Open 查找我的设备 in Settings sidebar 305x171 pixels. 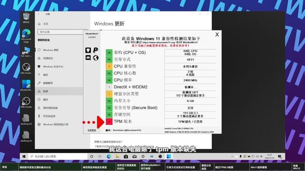click(x=50, y=108)
